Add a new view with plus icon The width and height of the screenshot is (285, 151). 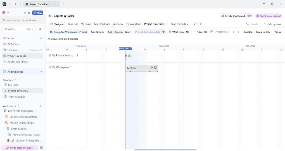(x=201, y=24)
